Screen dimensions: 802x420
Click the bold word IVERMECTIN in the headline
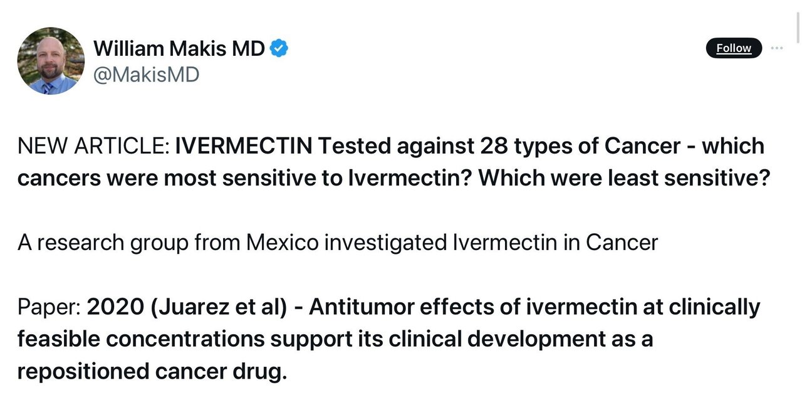(244, 146)
